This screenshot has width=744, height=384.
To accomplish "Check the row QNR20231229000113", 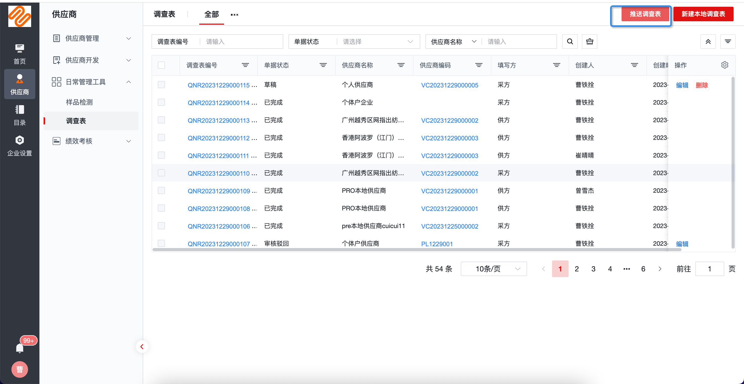I will pyautogui.click(x=161, y=120).
